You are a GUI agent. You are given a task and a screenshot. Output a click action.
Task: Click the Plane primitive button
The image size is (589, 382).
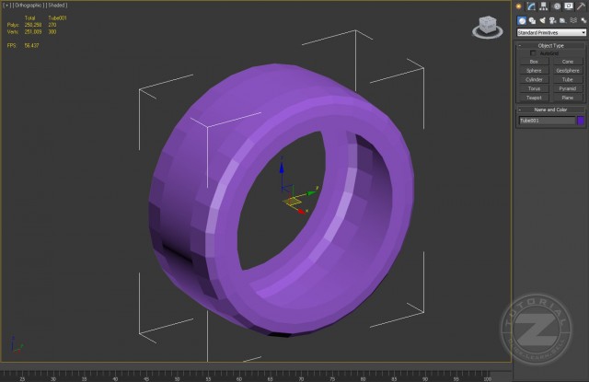click(567, 98)
